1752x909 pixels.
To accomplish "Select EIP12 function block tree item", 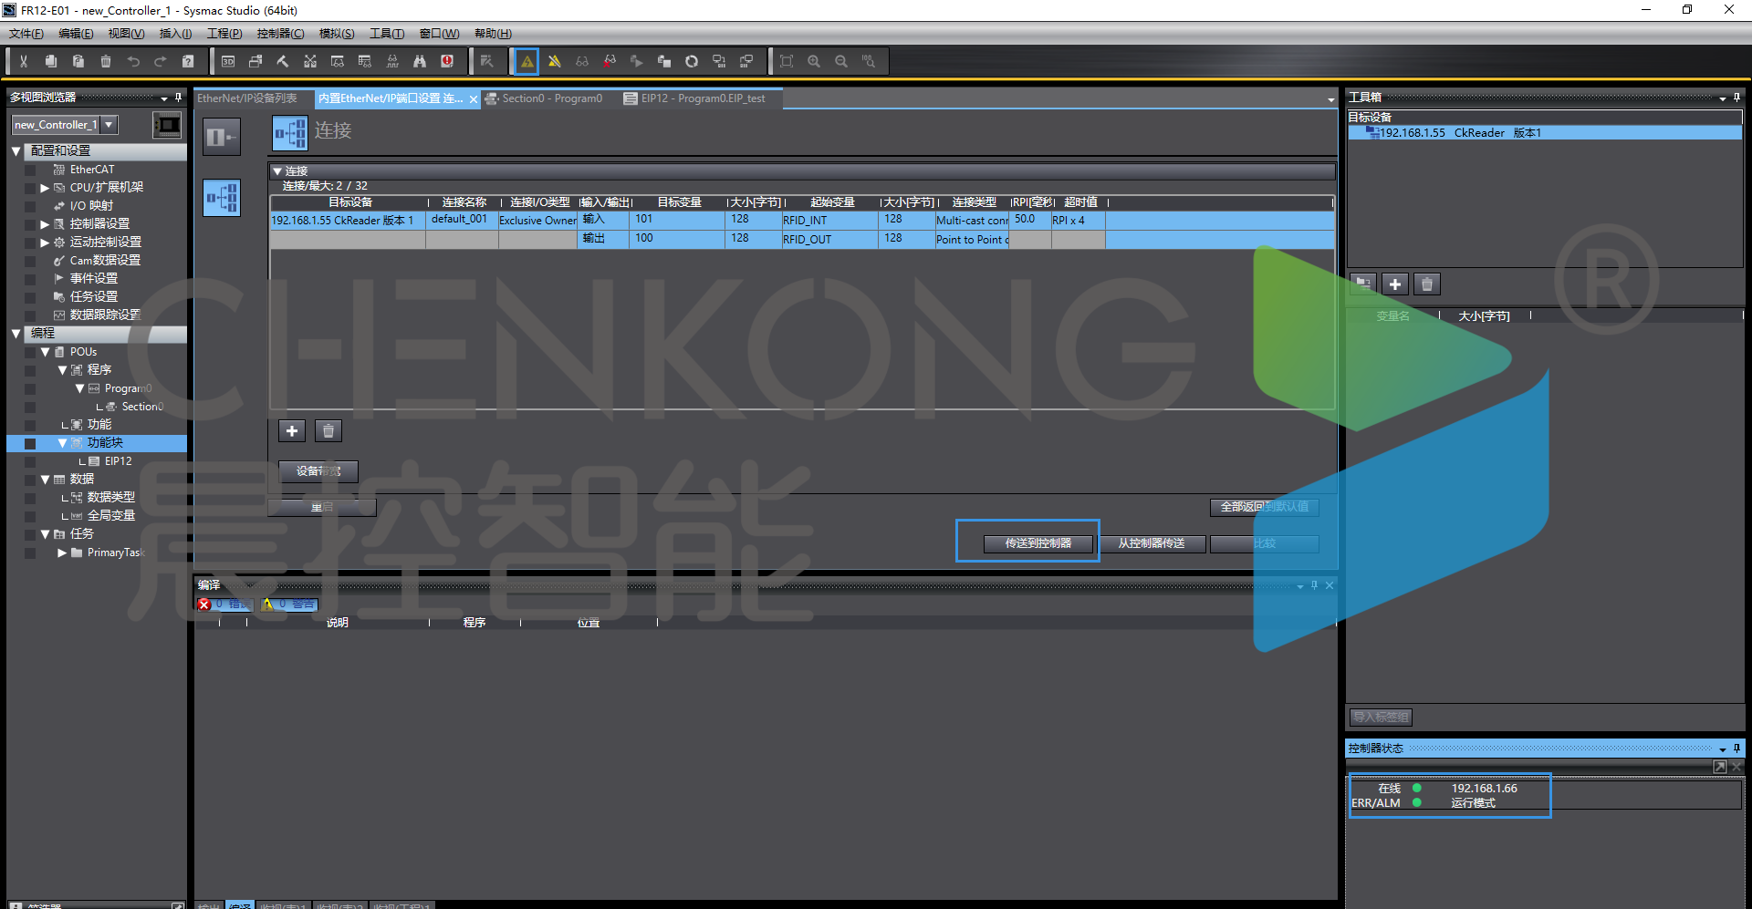I will [118, 461].
